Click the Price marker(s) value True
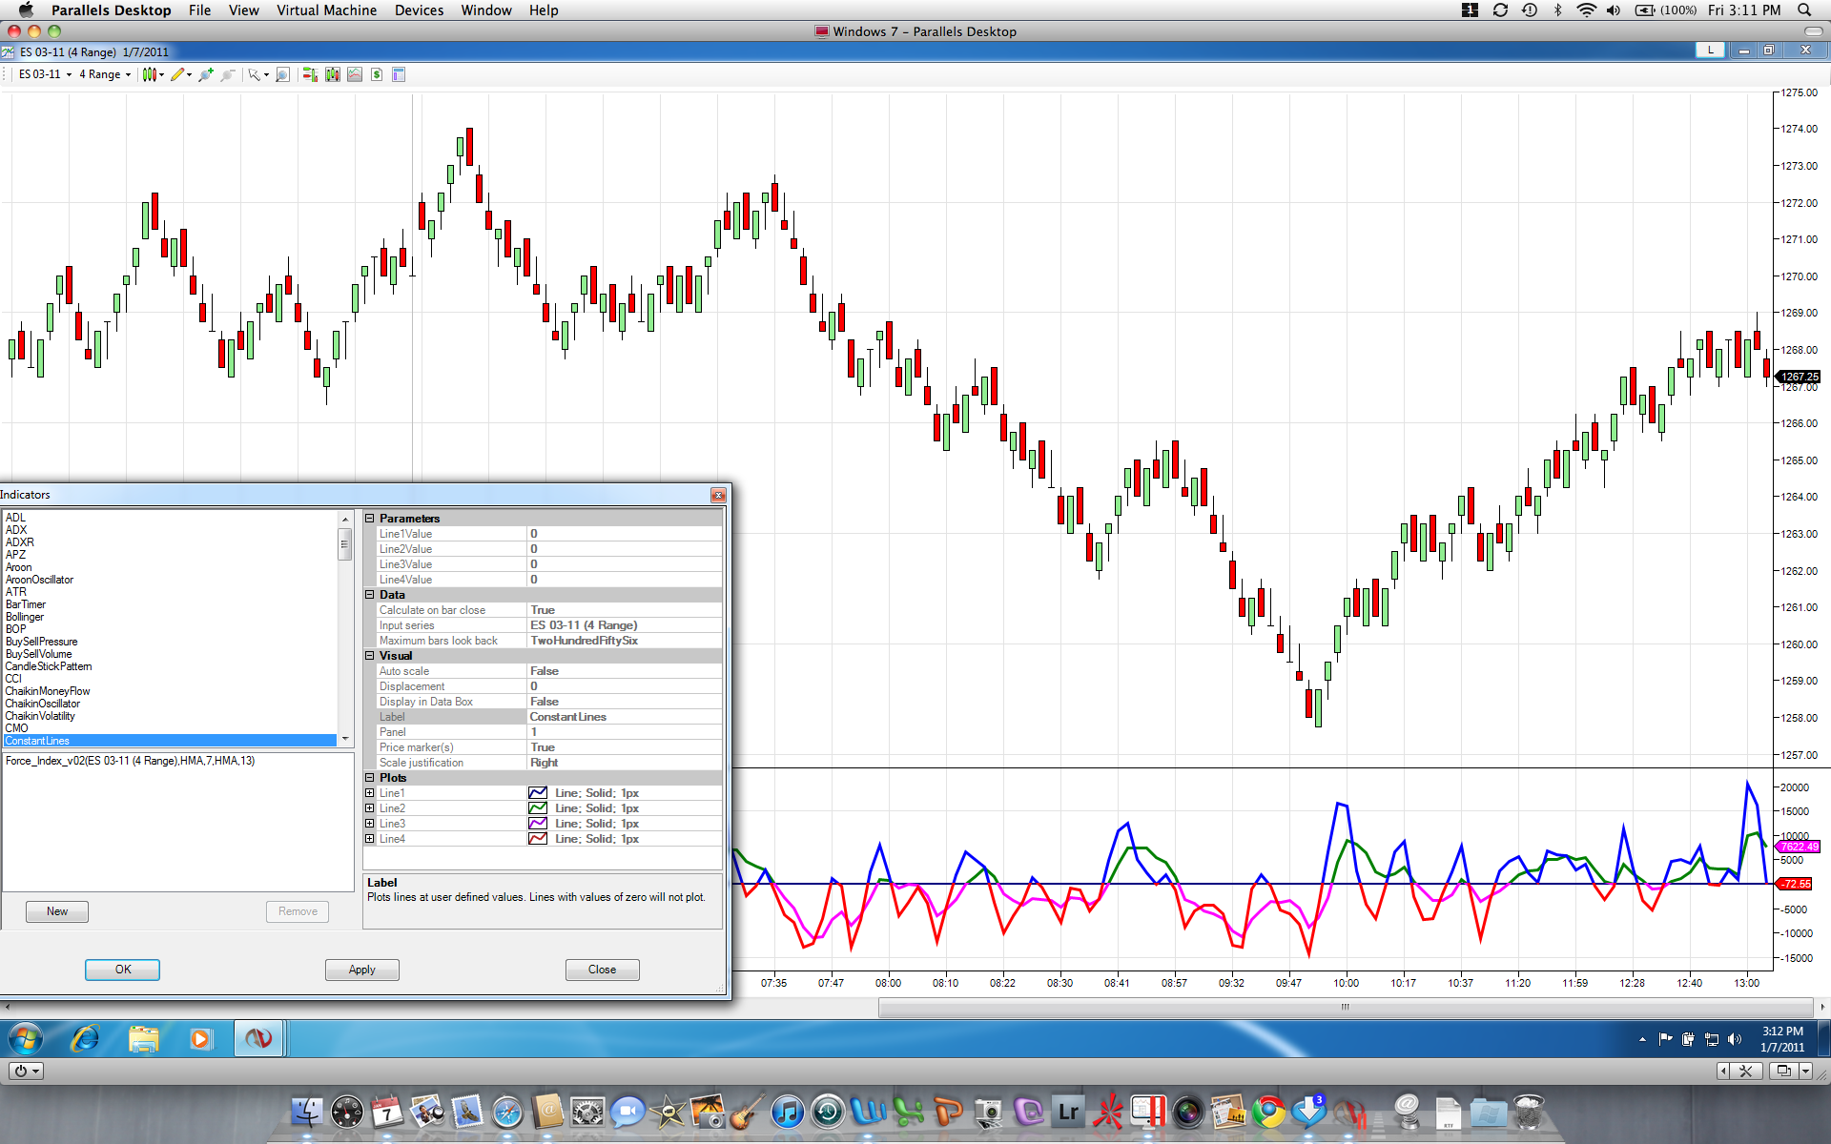Screen dimensions: 1831x1144 click(x=625, y=747)
